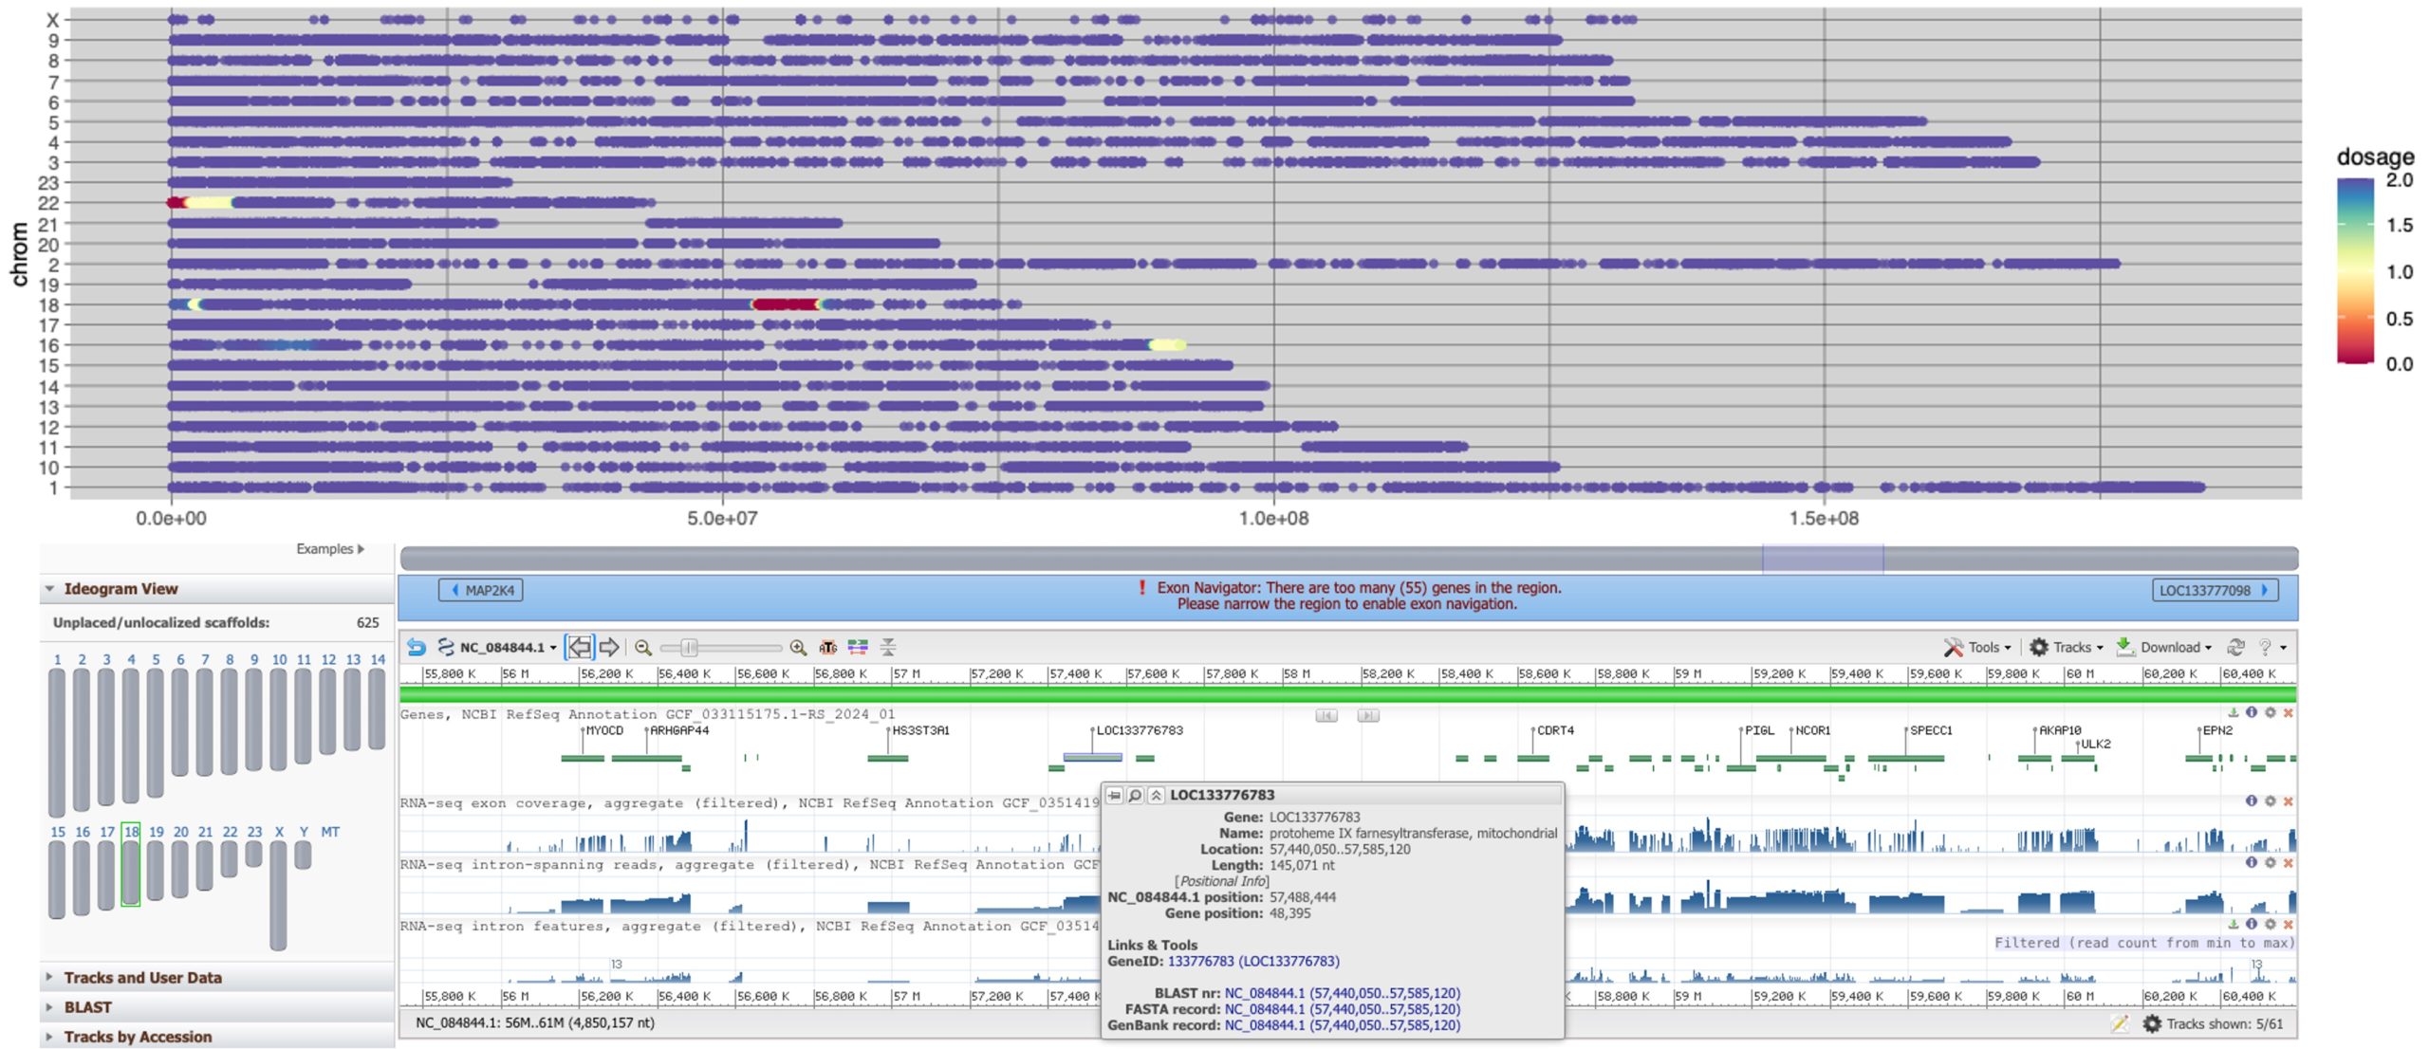The height and width of the screenshot is (1049, 2429).
Task: Click the blue back-arrow undo navigation icon
Action: click(x=416, y=647)
